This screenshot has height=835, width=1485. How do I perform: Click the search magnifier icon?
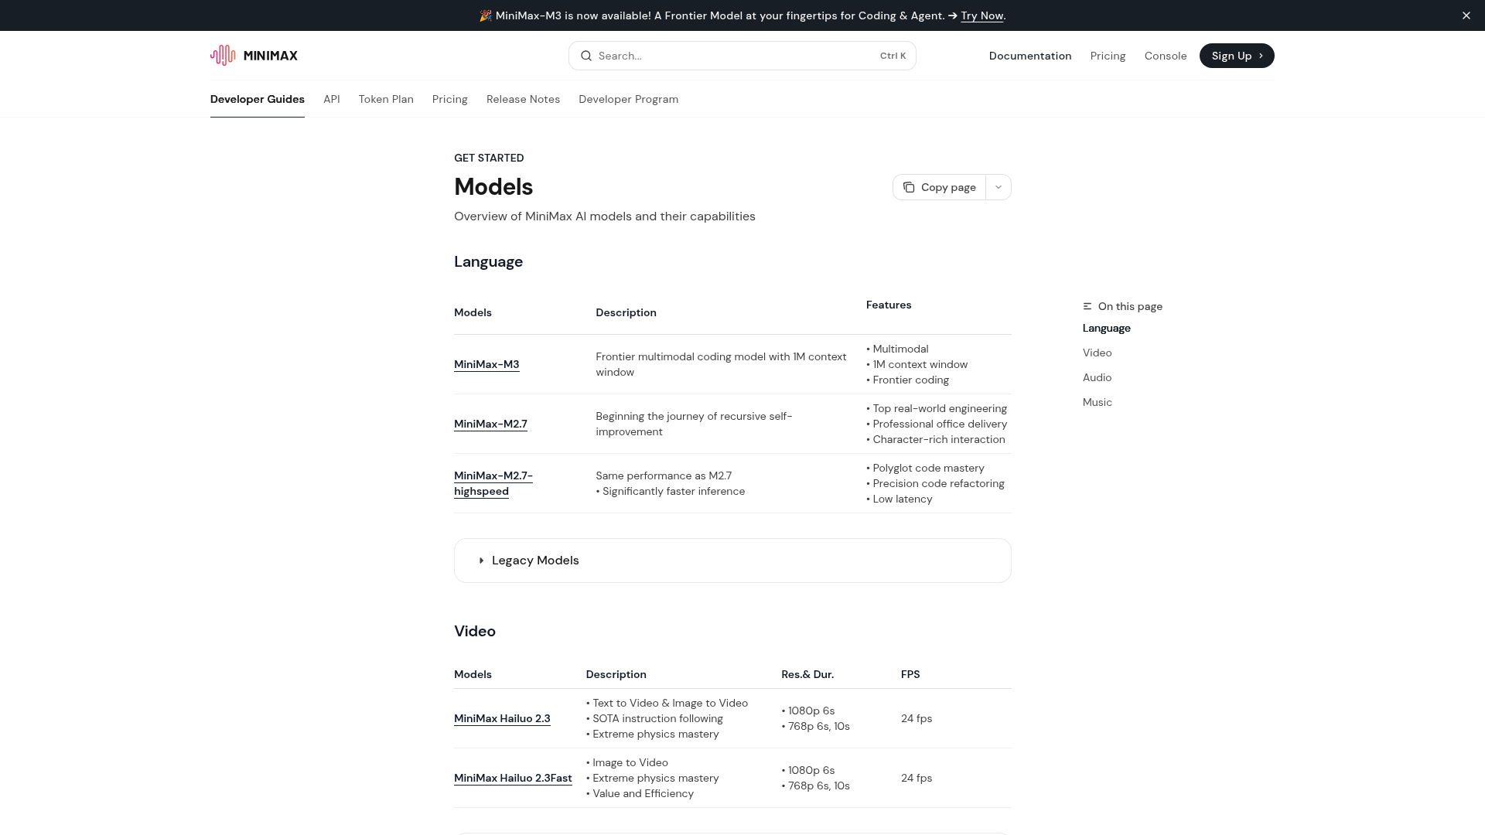(x=586, y=56)
